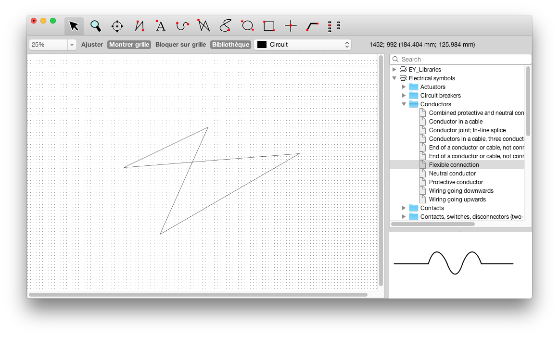Select the ellipse drawing tool
Image resolution: width=559 pixels, height=337 pixels.
pos(247,26)
